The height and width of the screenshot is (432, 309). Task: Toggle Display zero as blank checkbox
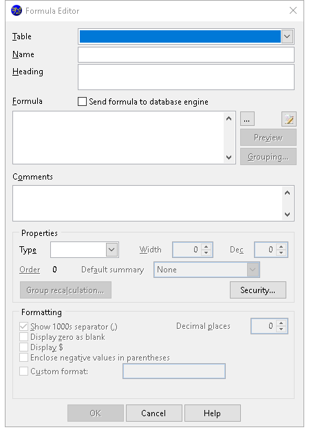[23, 336]
